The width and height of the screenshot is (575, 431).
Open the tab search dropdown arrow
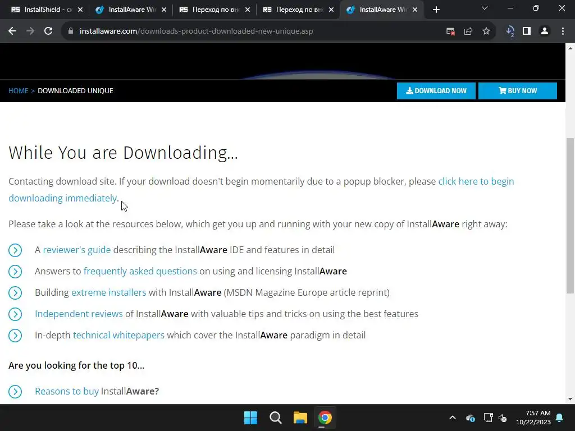click(x=485, y=8)
